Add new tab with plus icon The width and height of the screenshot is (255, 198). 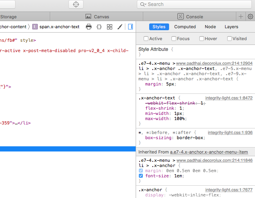pyautogui.click(x=241, y=16)
